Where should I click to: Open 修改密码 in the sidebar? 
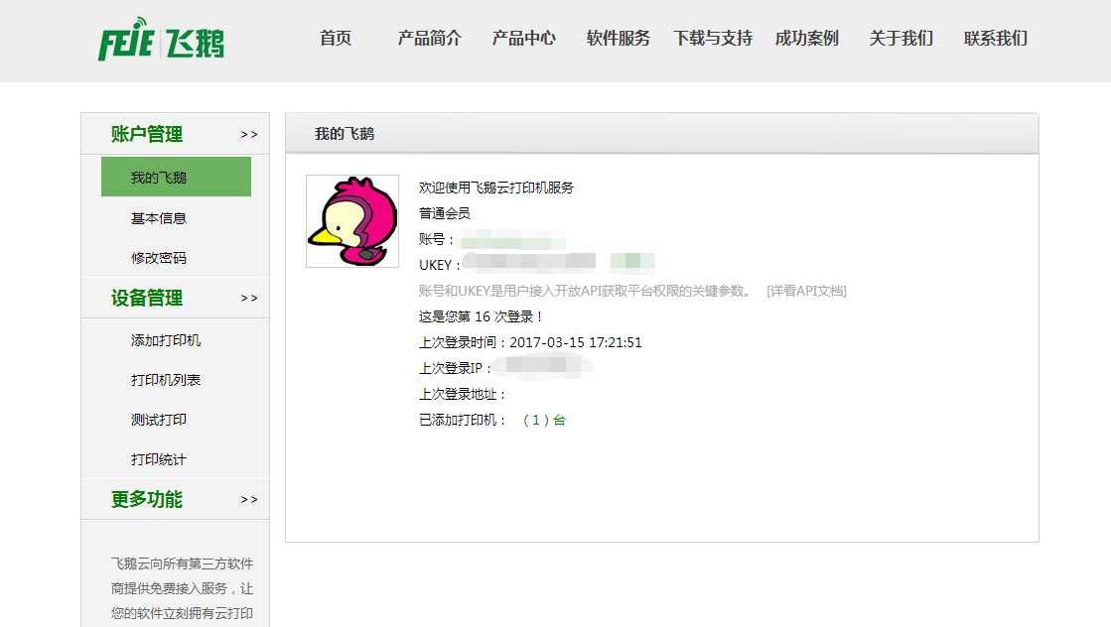159,258
